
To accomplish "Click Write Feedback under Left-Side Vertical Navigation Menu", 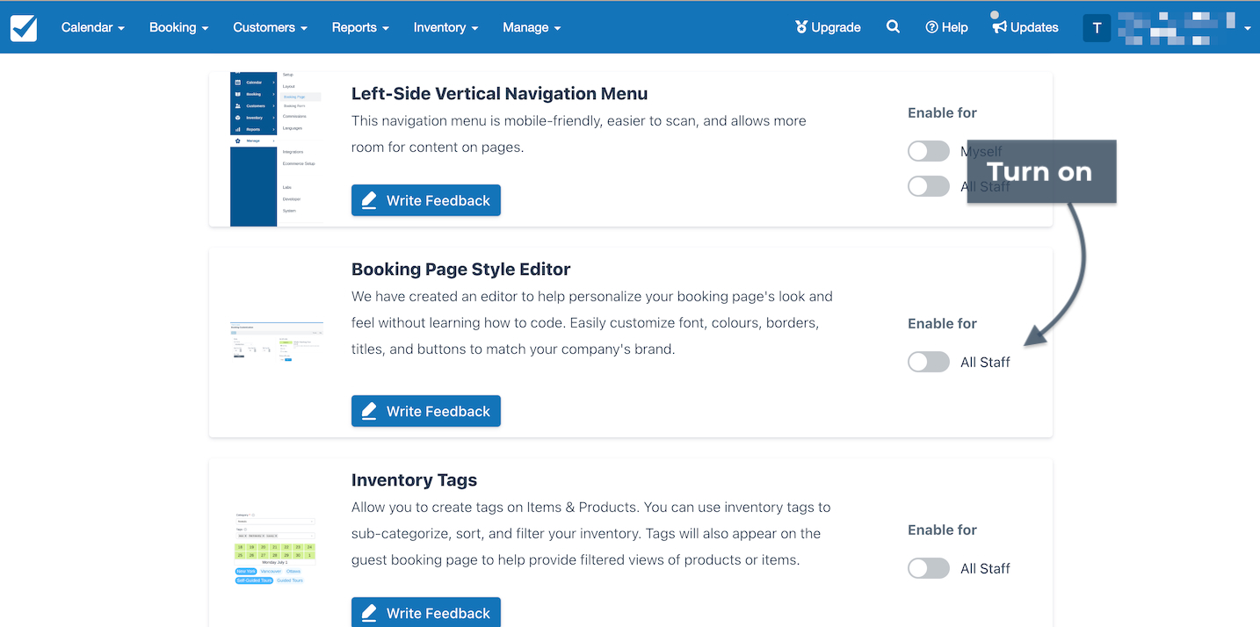I will click(426, 200).
